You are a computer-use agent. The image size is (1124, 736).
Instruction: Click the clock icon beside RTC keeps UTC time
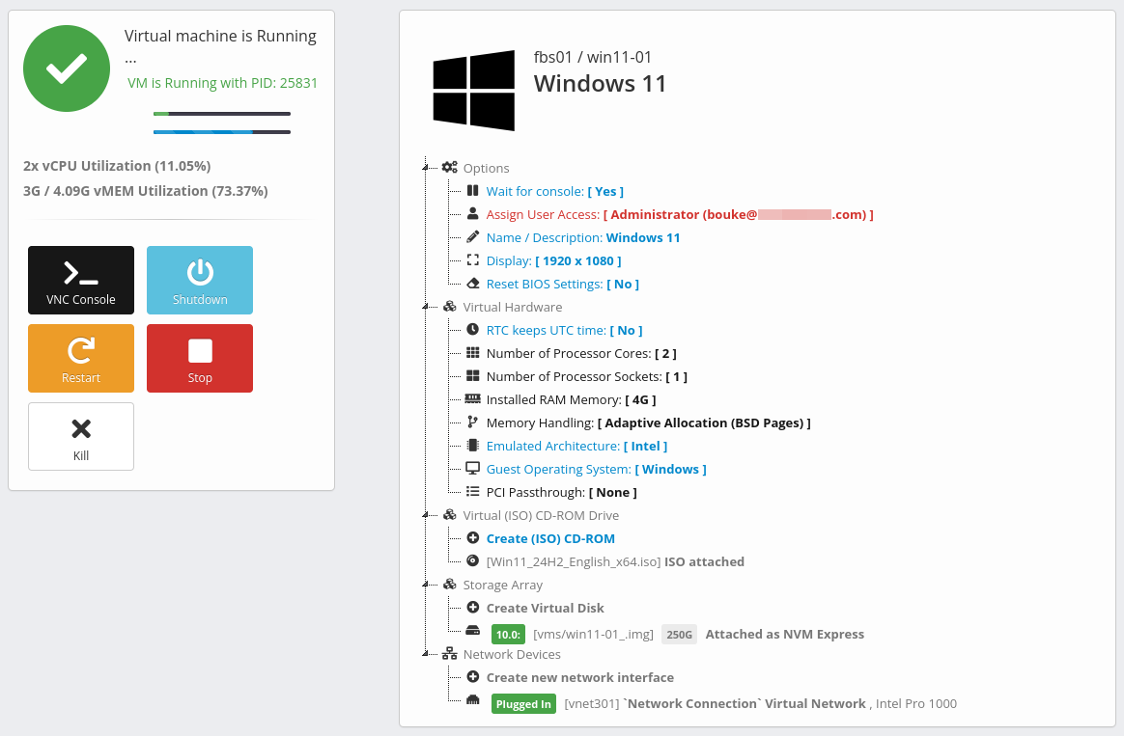pos(472,329)
